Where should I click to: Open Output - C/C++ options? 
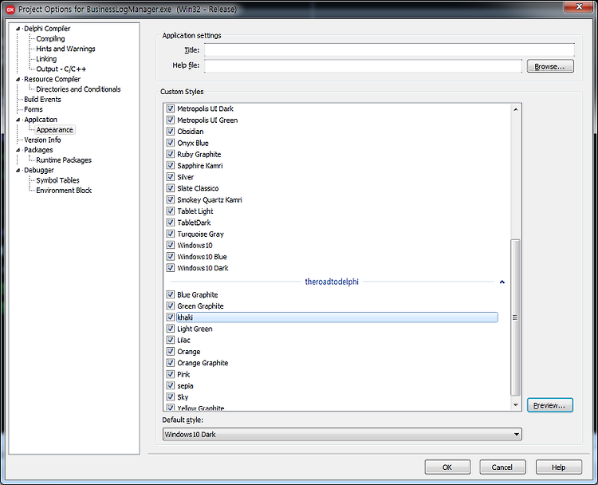pos(61,69)
